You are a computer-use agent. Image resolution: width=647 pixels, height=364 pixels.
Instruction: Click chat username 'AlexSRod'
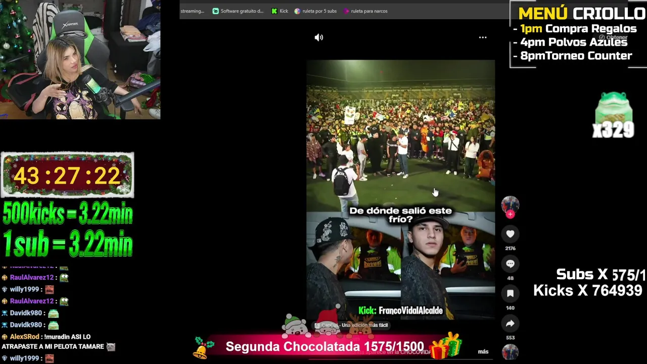pos(25,337)
